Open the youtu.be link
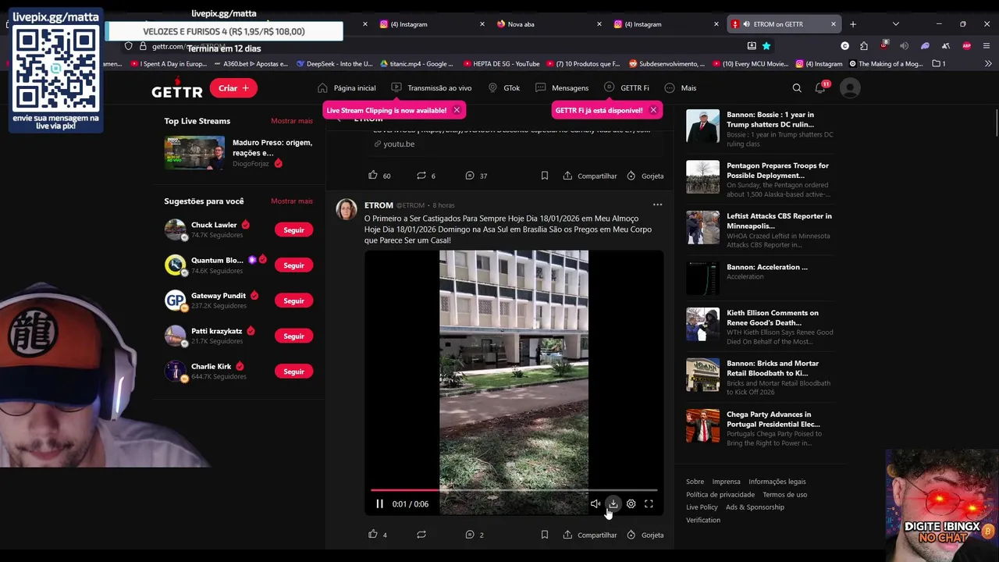 click(x=399, y=144)
